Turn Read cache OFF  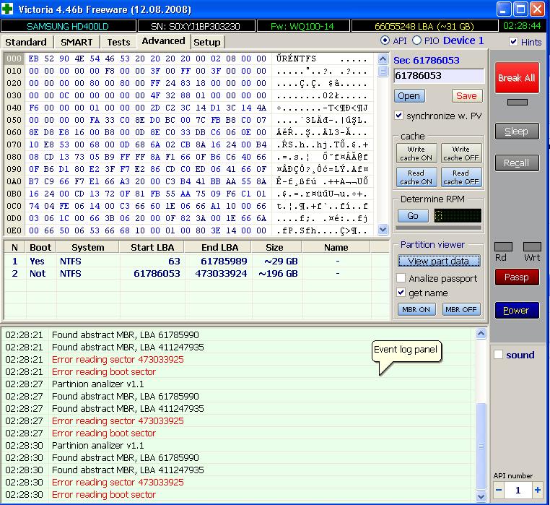click(461, 177)
